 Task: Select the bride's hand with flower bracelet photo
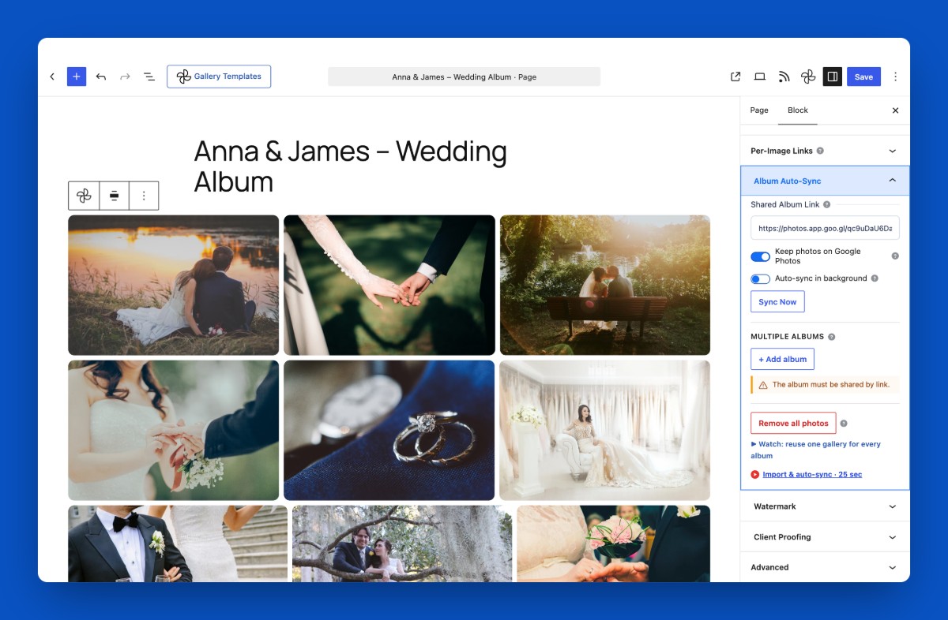coord(173,430)
